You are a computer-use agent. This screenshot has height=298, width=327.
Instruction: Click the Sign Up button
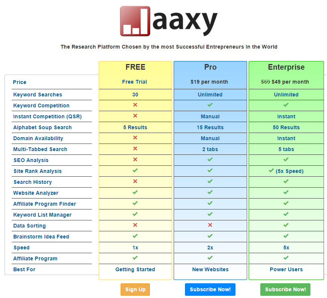[x=135, y=289]
